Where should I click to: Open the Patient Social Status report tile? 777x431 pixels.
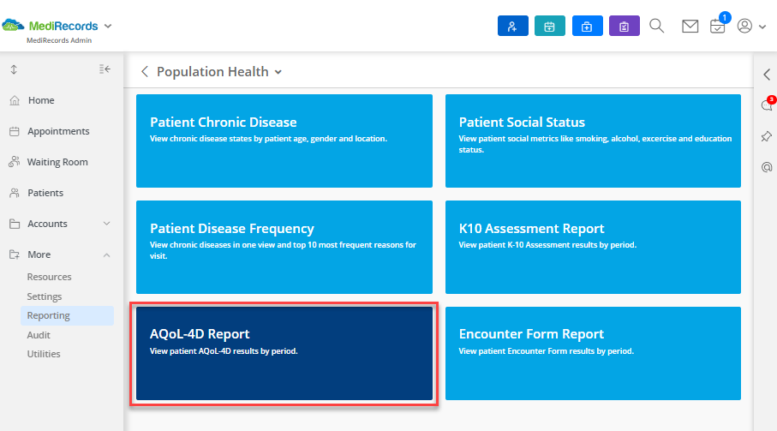(593, 141)
